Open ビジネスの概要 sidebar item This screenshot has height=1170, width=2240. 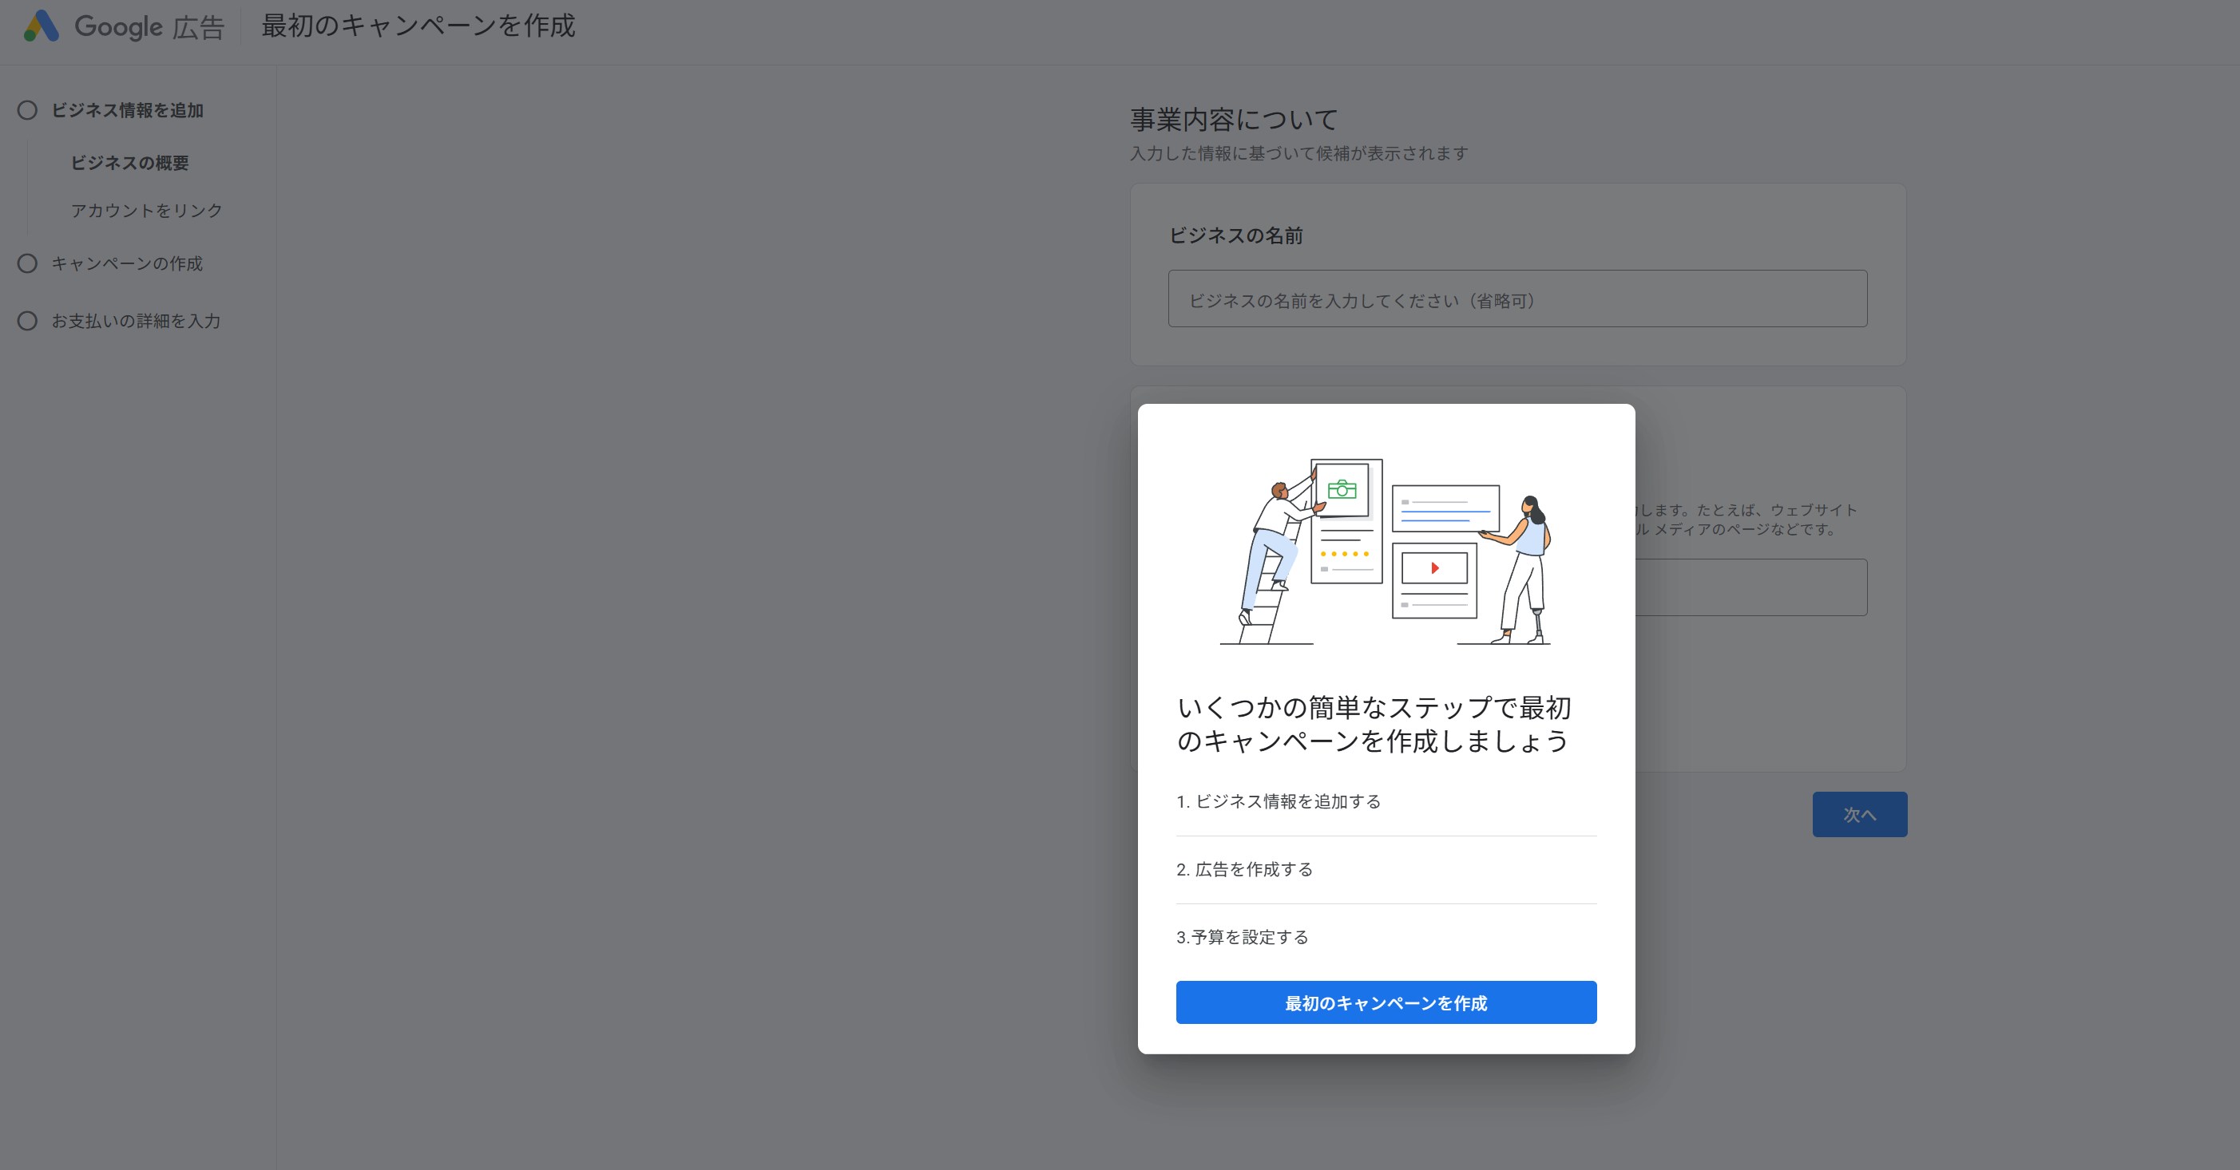pos(129,163)
